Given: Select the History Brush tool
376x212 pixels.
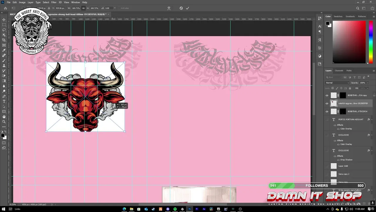Looking at the screenshot, I should (x=4, y=71).
